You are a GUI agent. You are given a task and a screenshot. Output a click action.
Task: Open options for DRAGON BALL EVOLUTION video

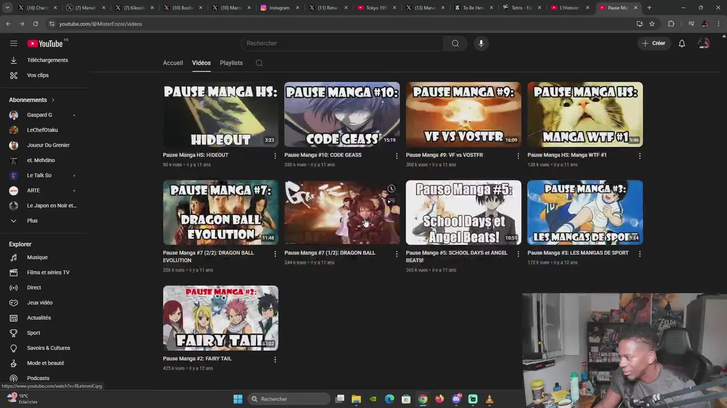pos(275,254)
